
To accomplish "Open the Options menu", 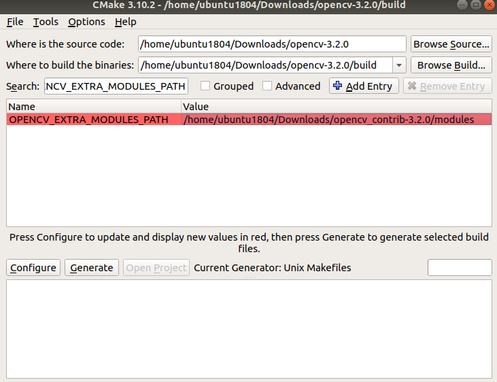I will 86,22.
